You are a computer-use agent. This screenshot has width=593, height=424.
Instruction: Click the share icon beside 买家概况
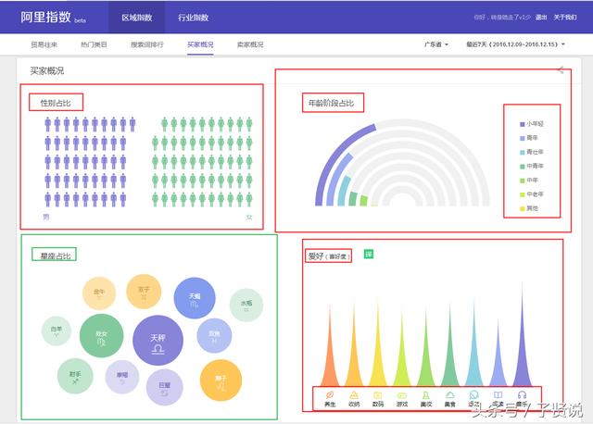[x=561, y=70]
